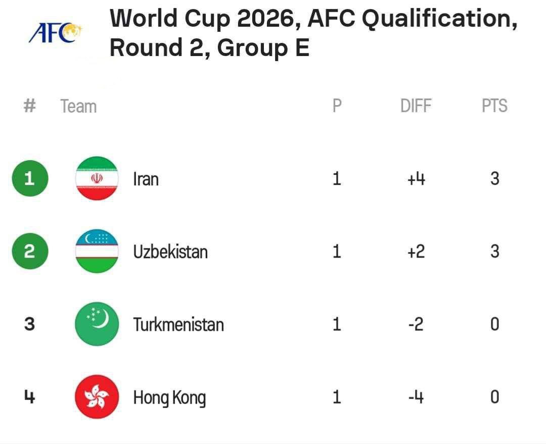The width and height of the screenshot is (546, 444).
Task: Click Iran's +4 goal difference value
Action: 416,179
